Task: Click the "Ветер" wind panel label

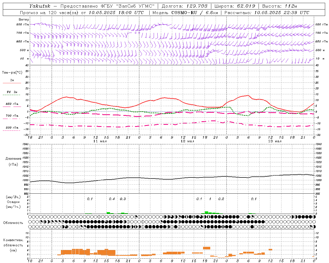Action: coord(24,20)
